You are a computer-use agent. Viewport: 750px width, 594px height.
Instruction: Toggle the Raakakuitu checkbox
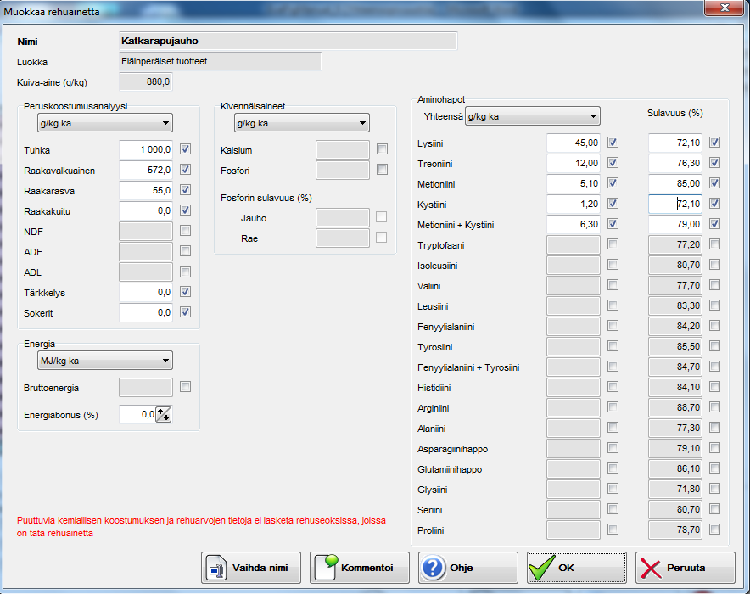185,210
